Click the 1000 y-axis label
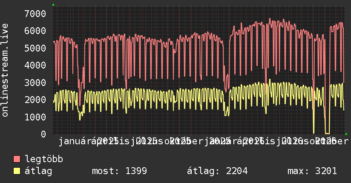Screen dimensions: 351x183 pos(35,117)
